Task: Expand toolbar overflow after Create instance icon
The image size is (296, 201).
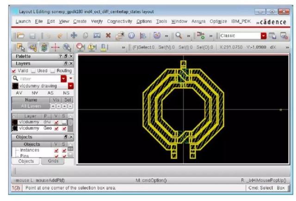Action: click(211, 36)
